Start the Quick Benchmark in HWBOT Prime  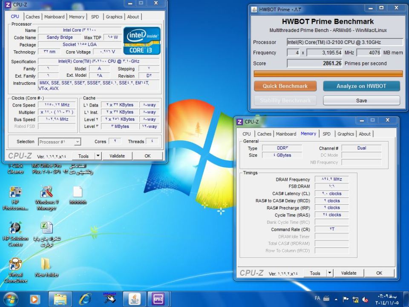285,86
